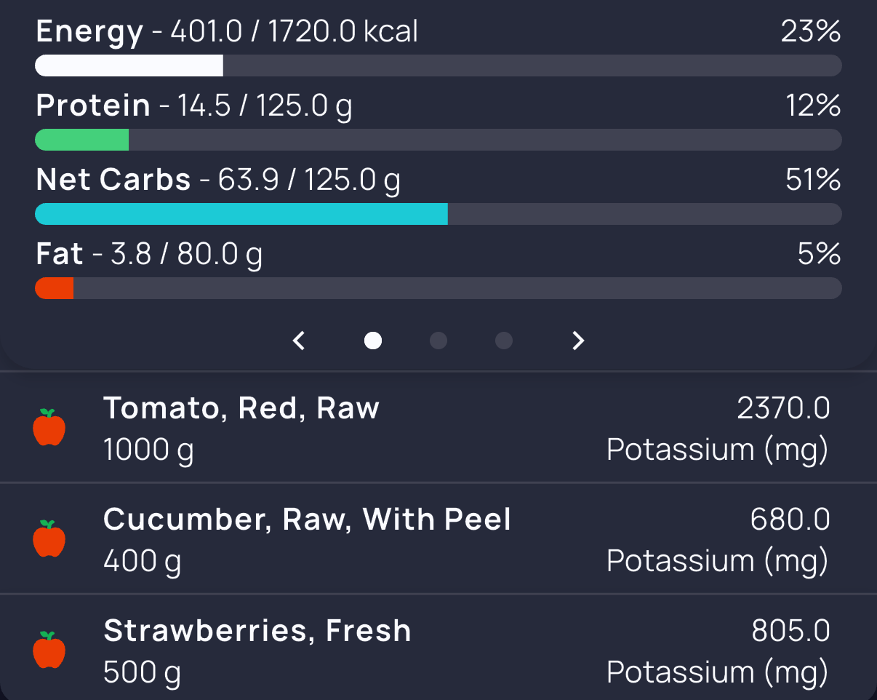This screenshot has width=877, height=700.
Task: Open the Tomato, Red, Raw food entry
Action: point(438,427)
